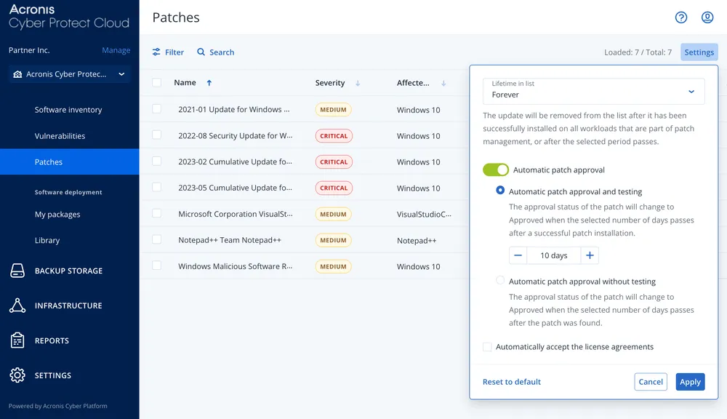Toggle the select-all checkbox in table header
727x419 pixels.
pyautogui.click(x=157, y=83)
